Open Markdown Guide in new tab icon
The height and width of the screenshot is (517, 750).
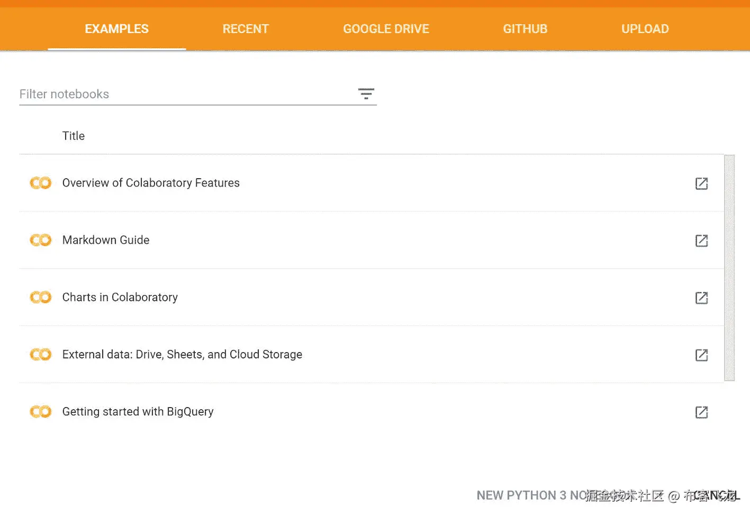(701, 241)
